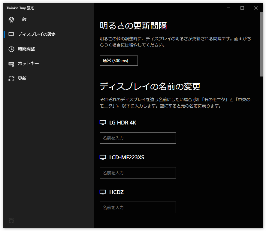This screenshot has width=266, height=231.
Task: Switch to the 更新 page
Action: (x=49, y=79)
